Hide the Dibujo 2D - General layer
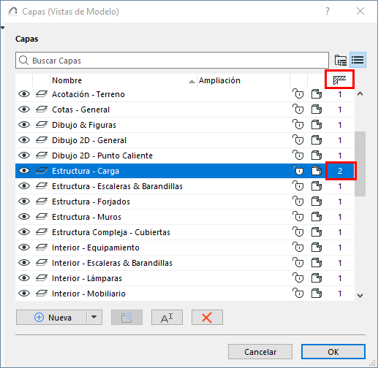 point(24,140)
